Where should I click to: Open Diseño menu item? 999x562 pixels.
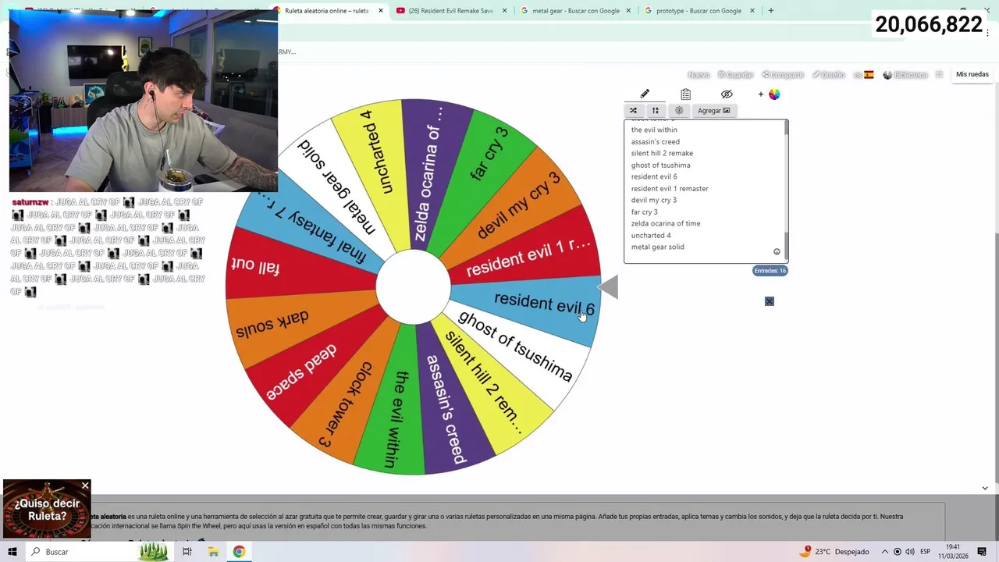(829, 75)
